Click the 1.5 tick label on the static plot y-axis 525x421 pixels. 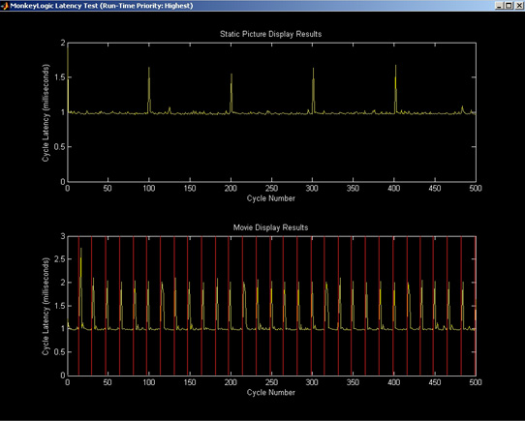(61, 77)
